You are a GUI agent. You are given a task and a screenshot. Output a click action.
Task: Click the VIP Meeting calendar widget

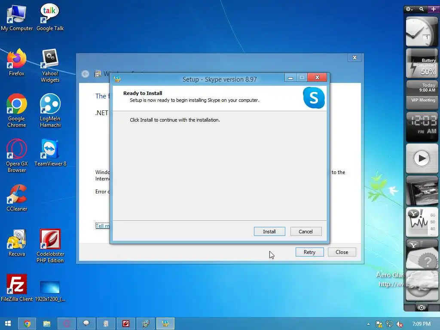point(422,95)
